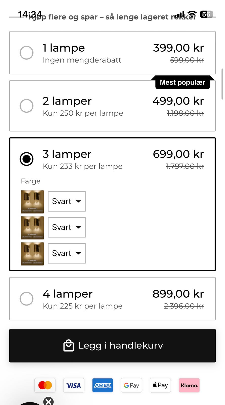
Task: Click the Klarna payment icon
Action: 189,385
